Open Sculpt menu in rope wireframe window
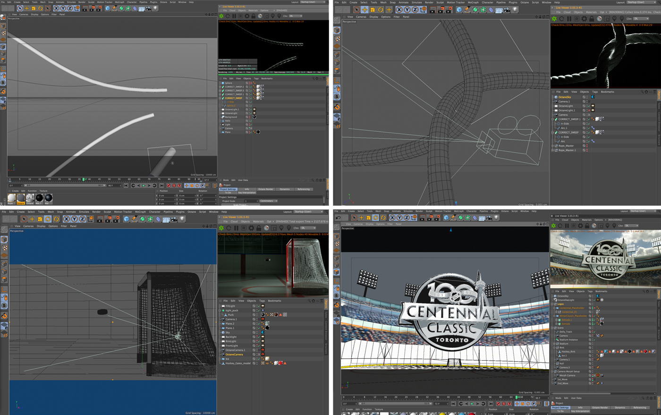Viewport: 661px width, 415px height. (440, 2)
